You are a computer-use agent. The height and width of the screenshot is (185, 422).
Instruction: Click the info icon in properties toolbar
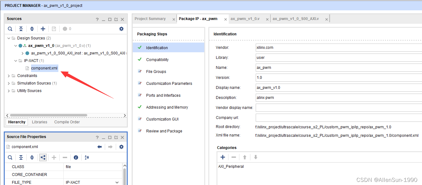coord(76,157)
